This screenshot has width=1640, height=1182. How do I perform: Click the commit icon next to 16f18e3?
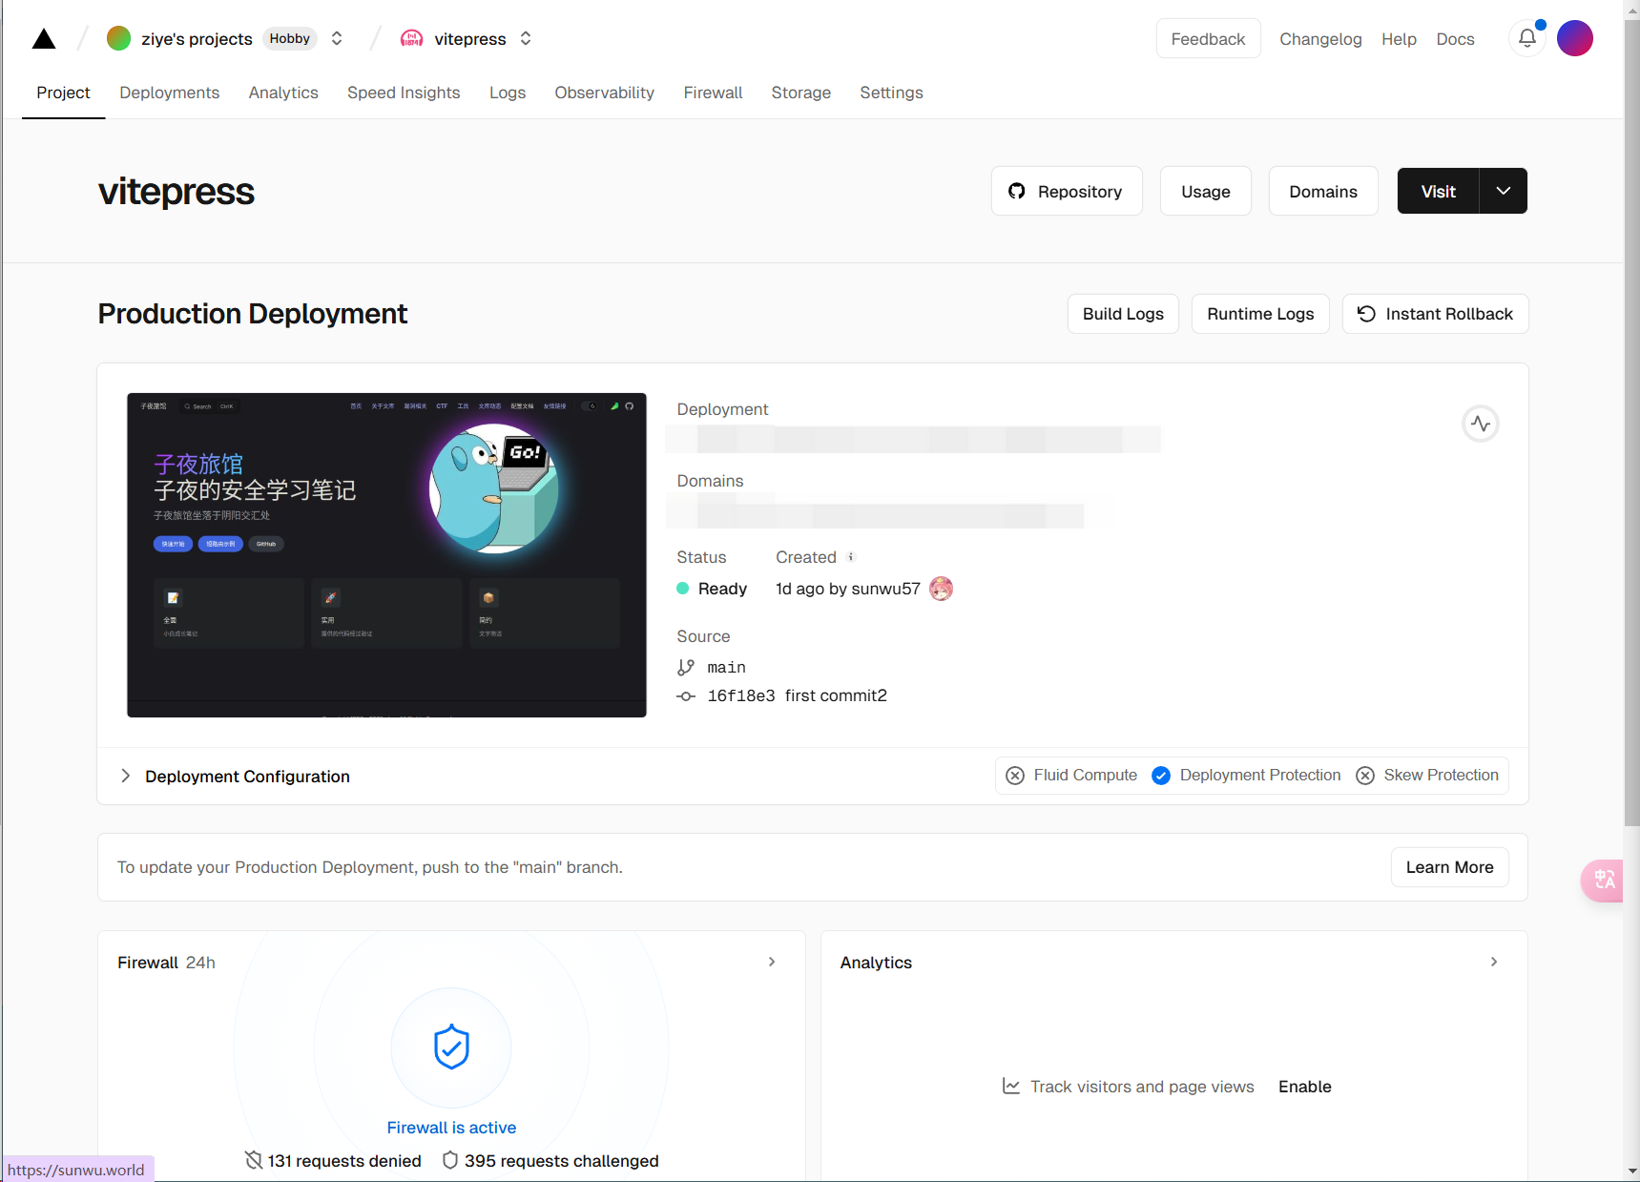(x=686, y=696)
